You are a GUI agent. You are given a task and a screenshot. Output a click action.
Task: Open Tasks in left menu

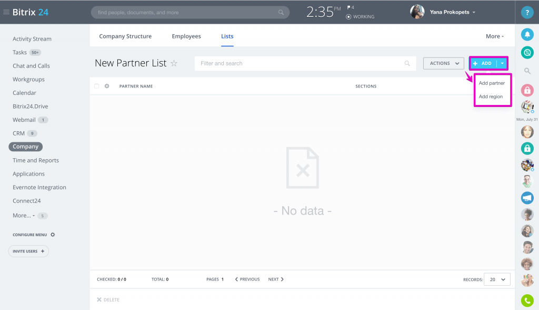pyautogui.click(x=19, y=52)
